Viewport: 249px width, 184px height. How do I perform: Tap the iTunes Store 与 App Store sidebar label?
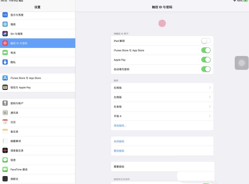coord(26,78)
